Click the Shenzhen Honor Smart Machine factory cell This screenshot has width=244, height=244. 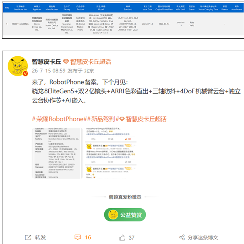coord(67,24)
